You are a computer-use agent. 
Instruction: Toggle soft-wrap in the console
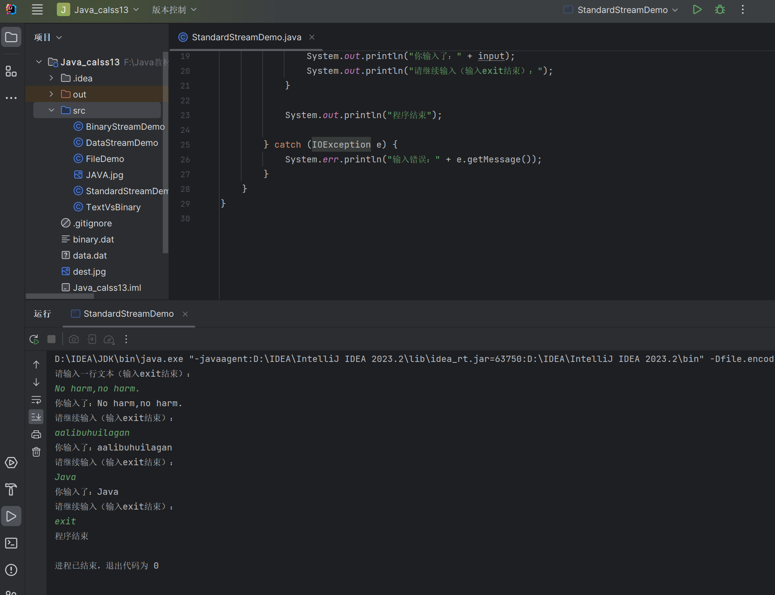[36, 399]
